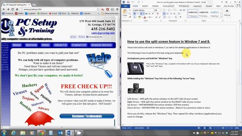Click the Decrease Indent icon
This screenshot has height=136, width=242.
(x=181, y=10)
